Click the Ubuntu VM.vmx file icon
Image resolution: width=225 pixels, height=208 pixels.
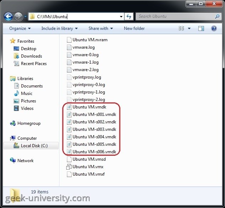pyautogui.click(x=69, y=167)
